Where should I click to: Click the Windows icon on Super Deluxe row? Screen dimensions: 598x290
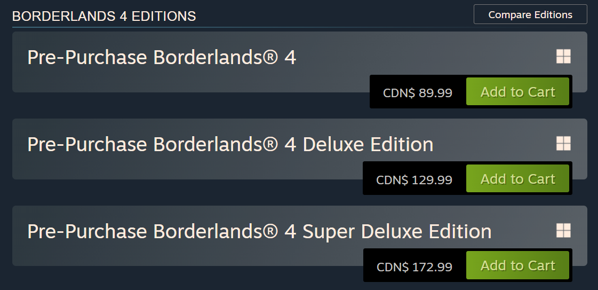coord(563,231)
